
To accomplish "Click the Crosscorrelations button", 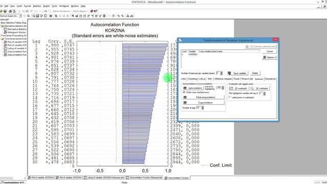I will [203, 103].
